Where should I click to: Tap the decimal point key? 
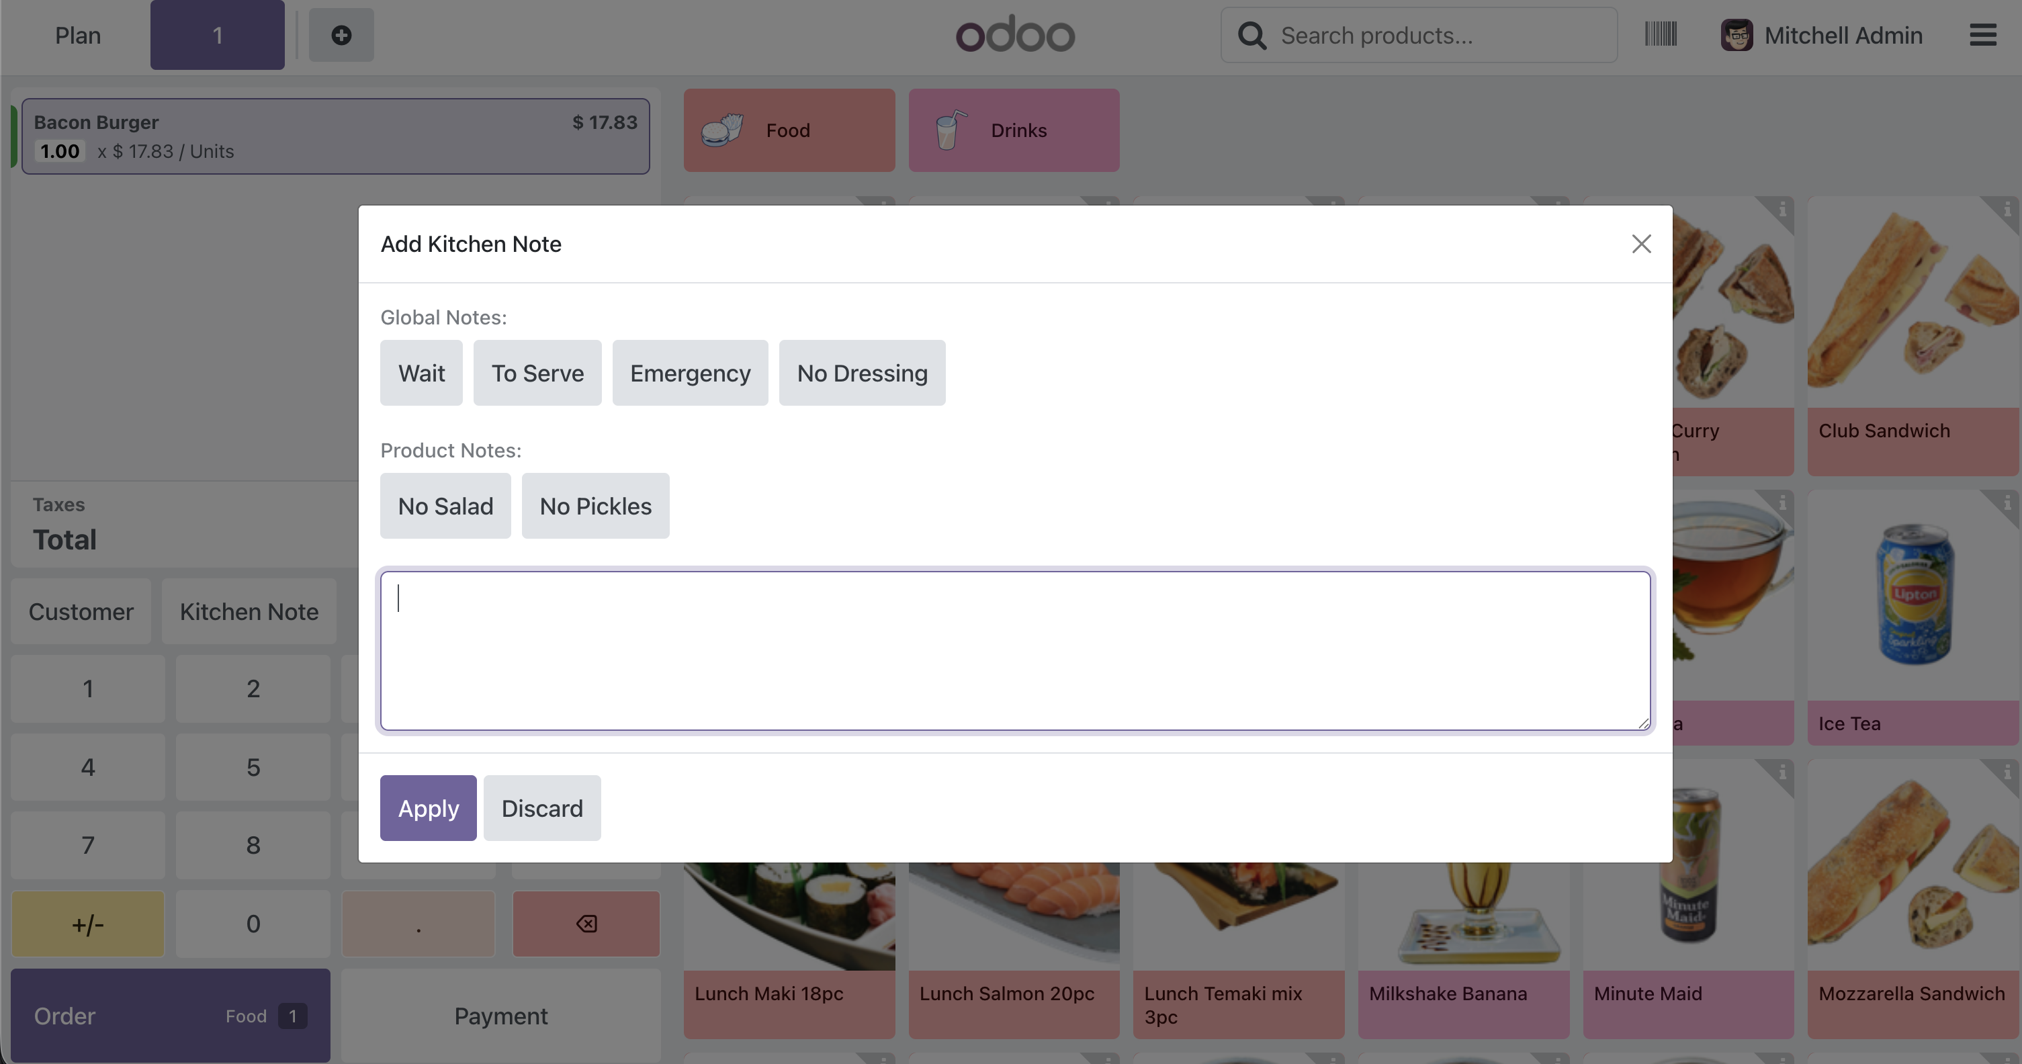419,924
